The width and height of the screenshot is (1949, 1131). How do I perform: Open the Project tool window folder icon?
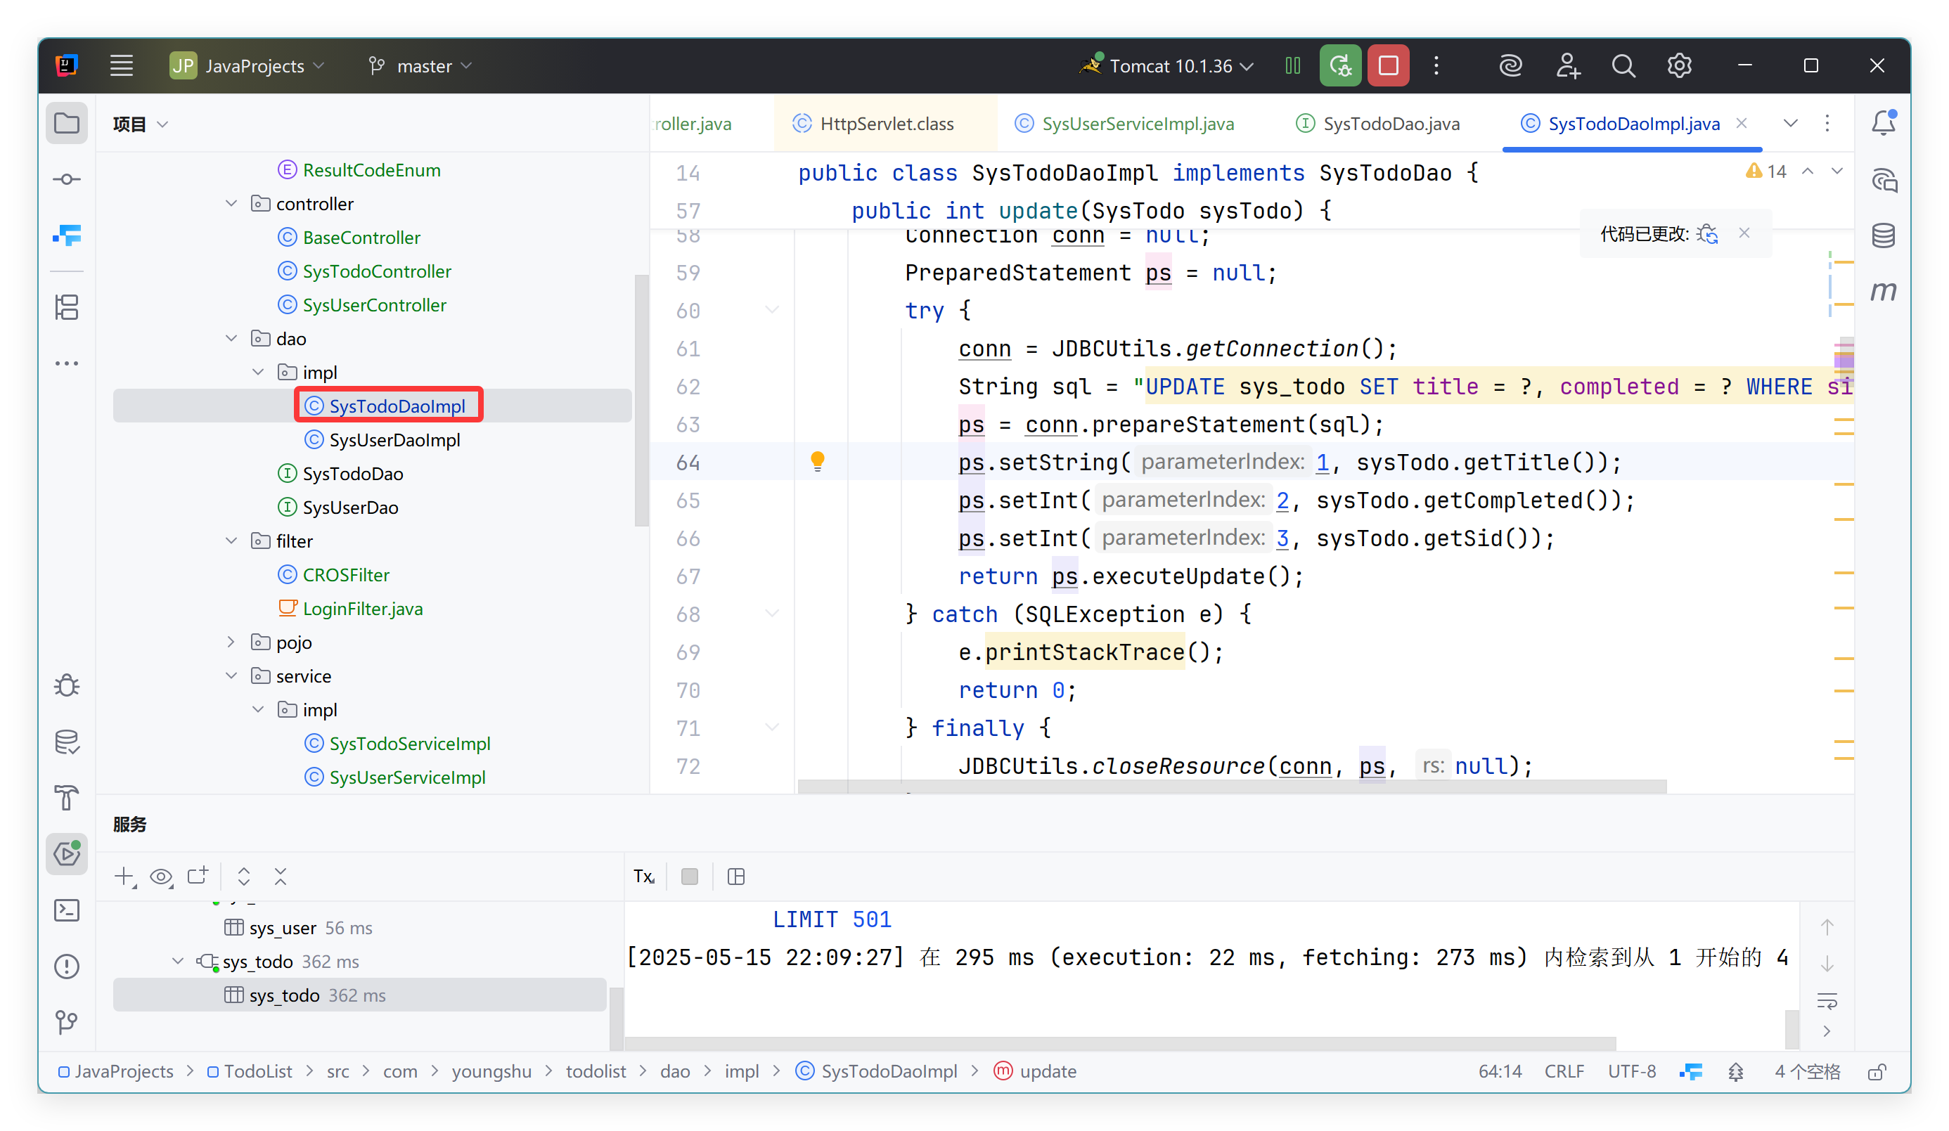(67, 123)
